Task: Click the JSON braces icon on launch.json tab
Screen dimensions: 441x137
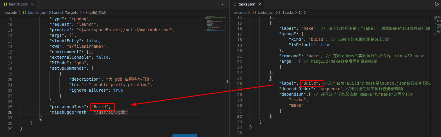Action: coord(6,4)
